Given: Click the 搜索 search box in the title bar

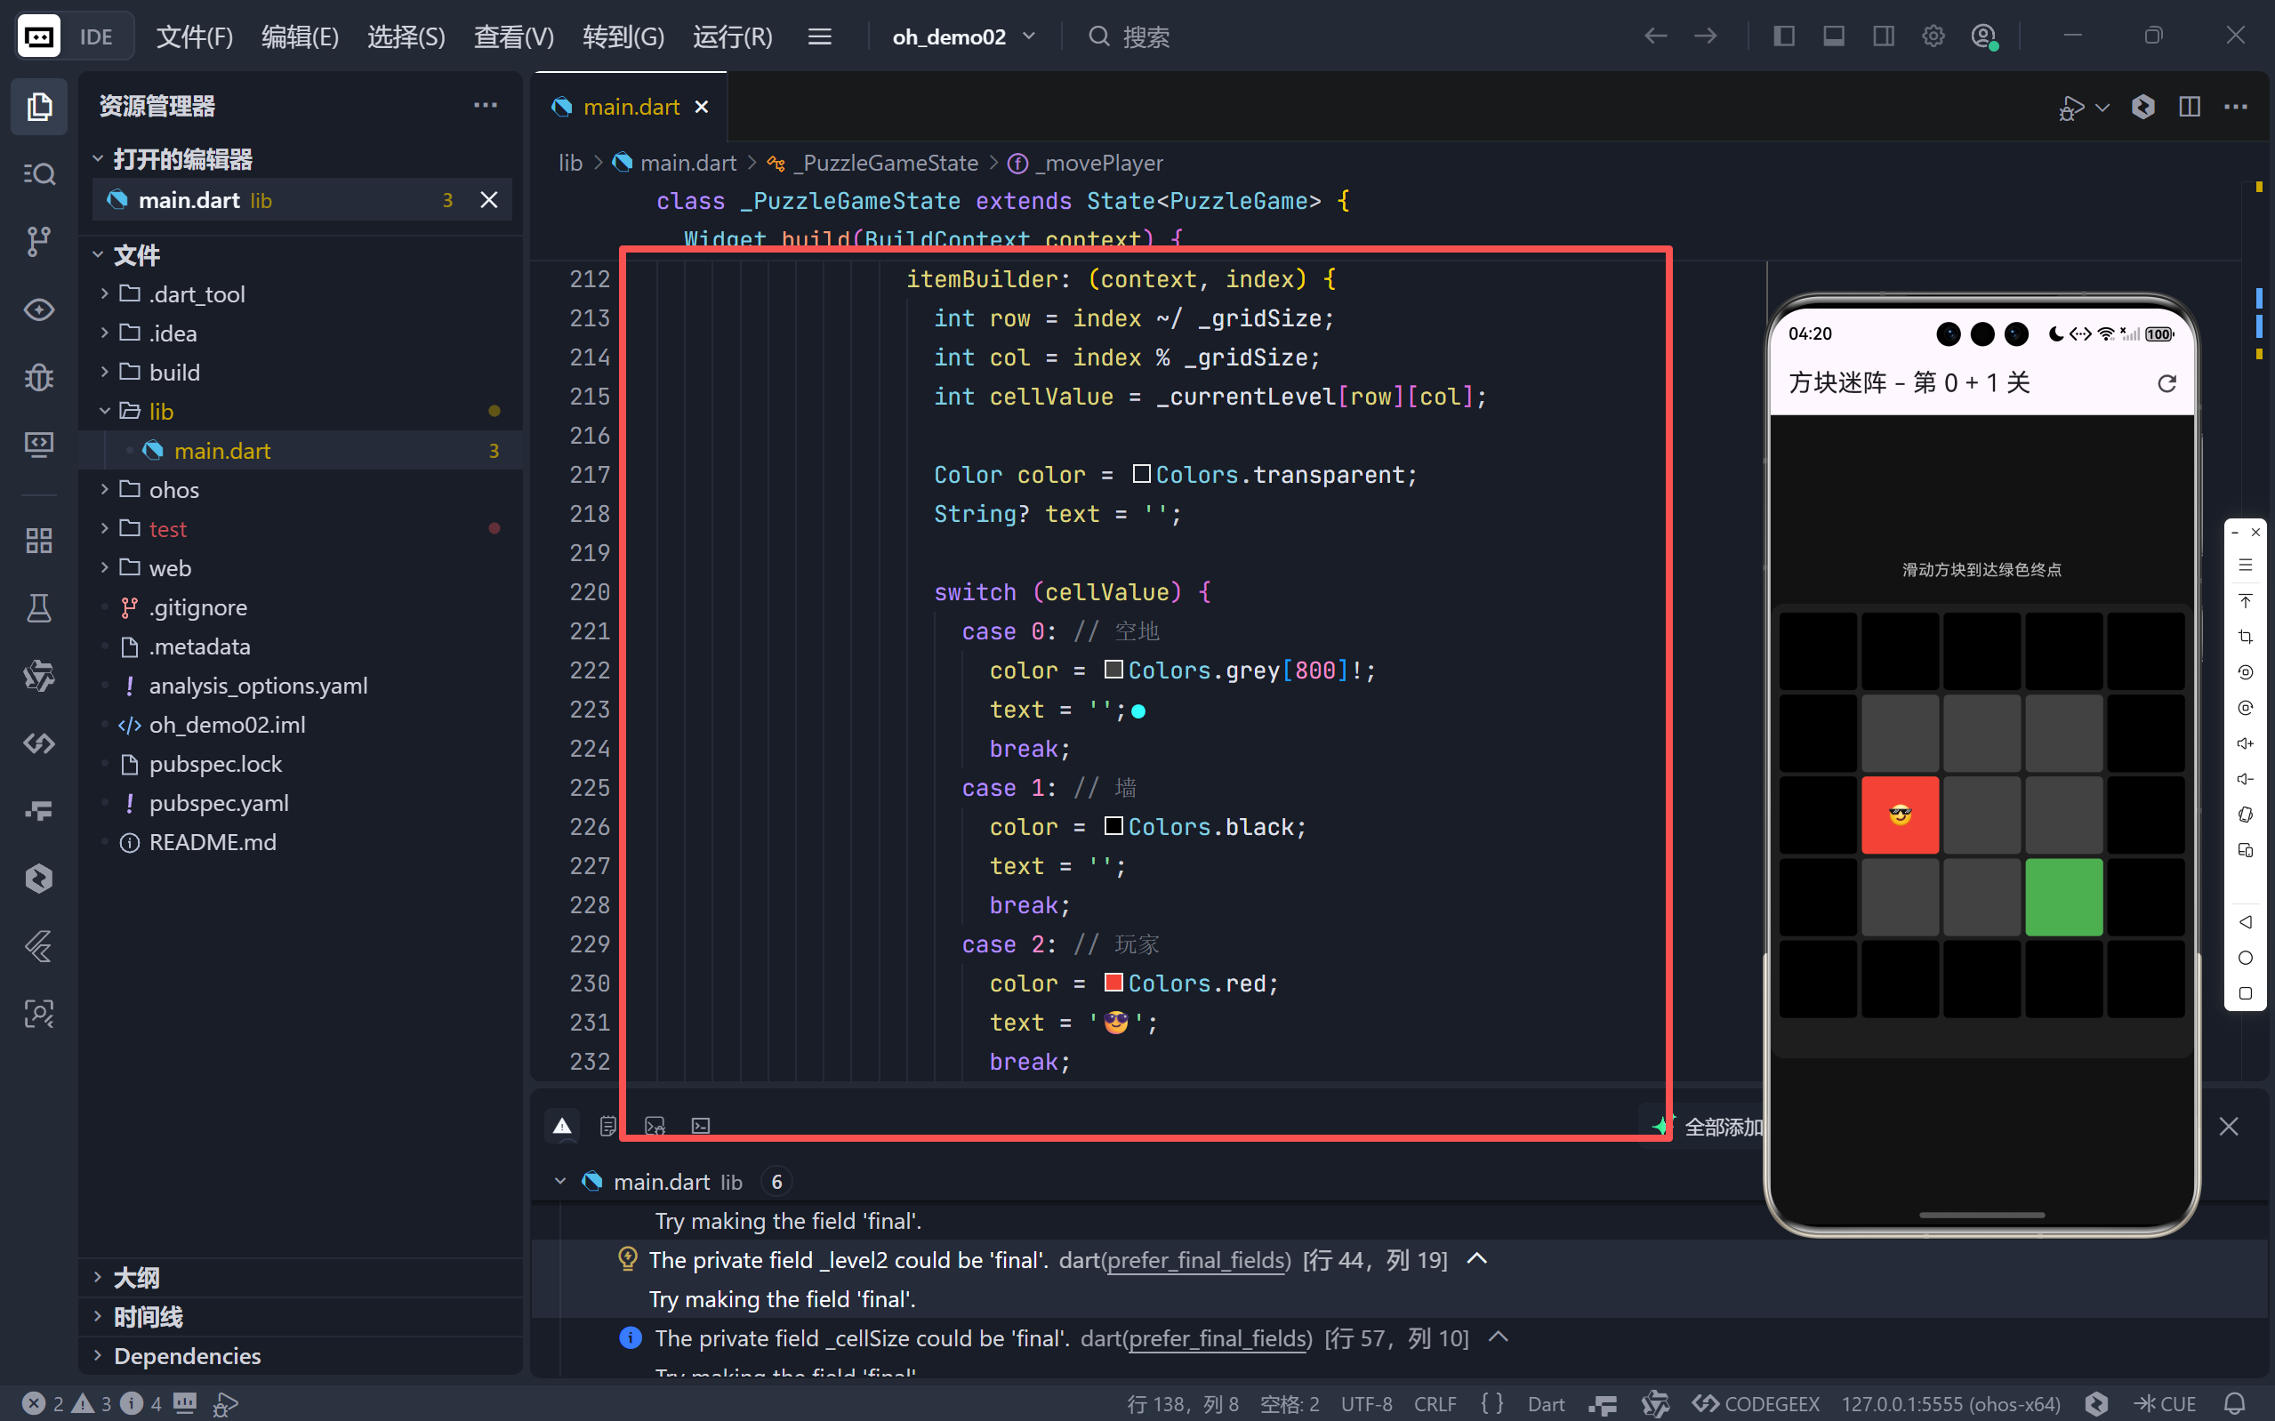Looking at the screenshot, I should coord(1145,36).
